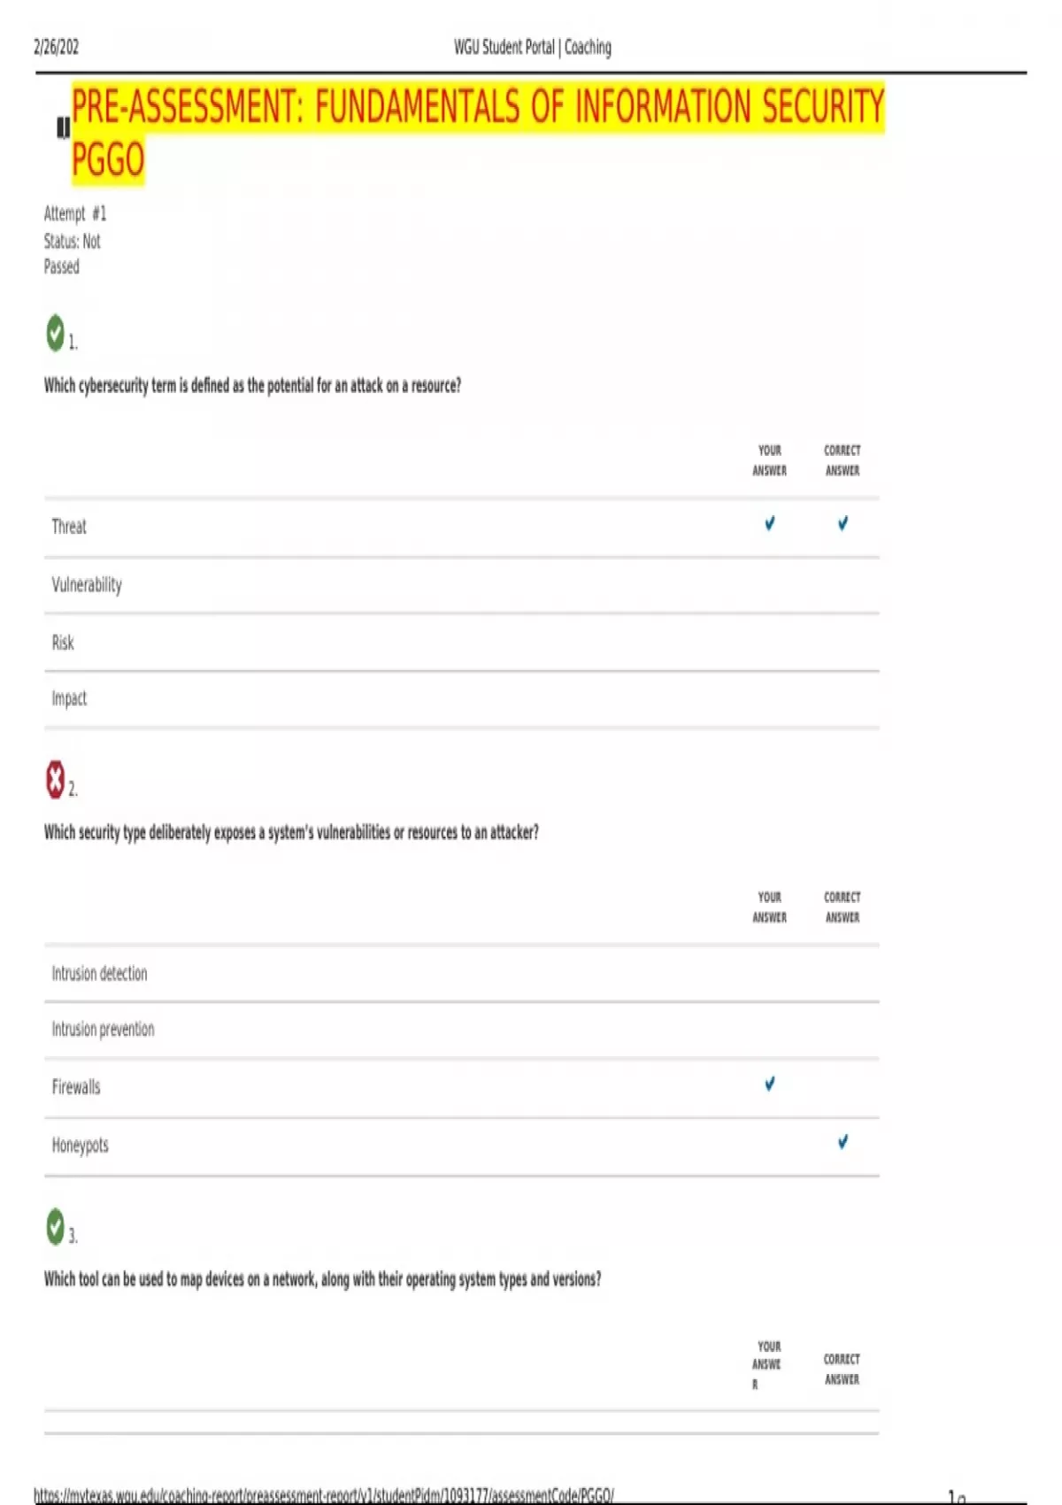Click the Your Answer checkmark on Threat row

[x=769, y=524]
